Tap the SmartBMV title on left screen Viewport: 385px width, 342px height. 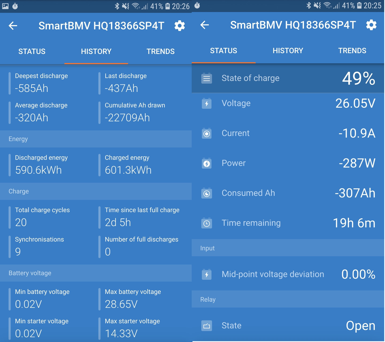tap(101, 26)
